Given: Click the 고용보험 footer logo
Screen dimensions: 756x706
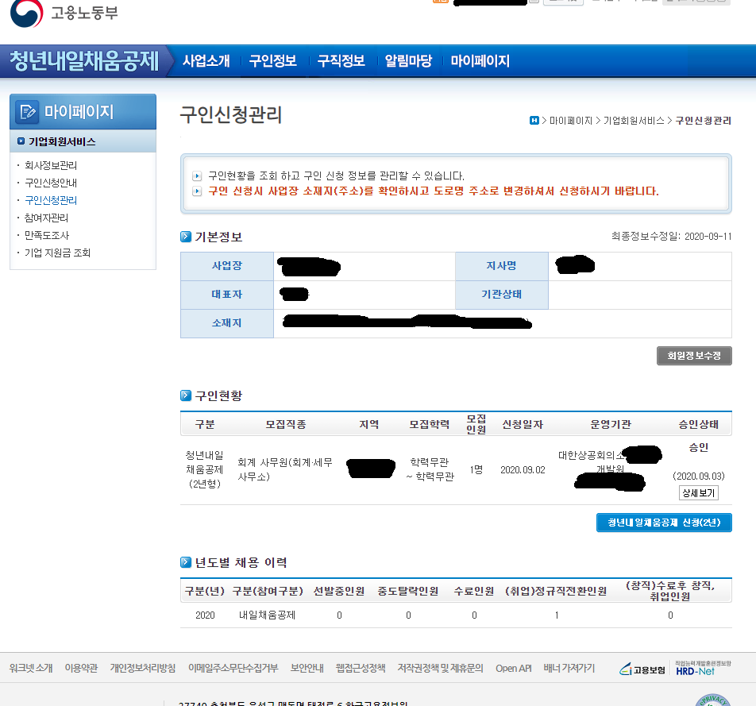Looking at the screenshot, I should pos(642,669).
